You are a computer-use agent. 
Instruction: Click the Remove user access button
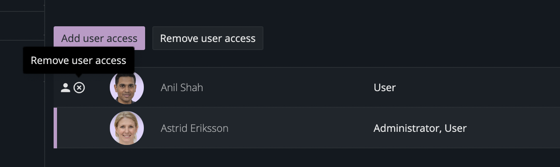208,38
